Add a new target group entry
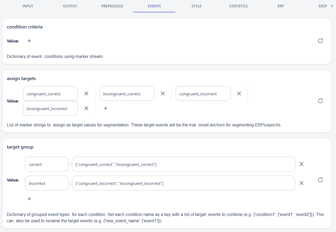This screenshot has height=232, width=336. pyautogui.click(x=29, y=199)
